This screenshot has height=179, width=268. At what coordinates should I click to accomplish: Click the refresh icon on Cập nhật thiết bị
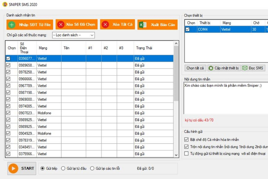(x=210, y=68)
